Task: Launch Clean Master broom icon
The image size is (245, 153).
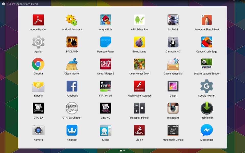Action: 72,64
